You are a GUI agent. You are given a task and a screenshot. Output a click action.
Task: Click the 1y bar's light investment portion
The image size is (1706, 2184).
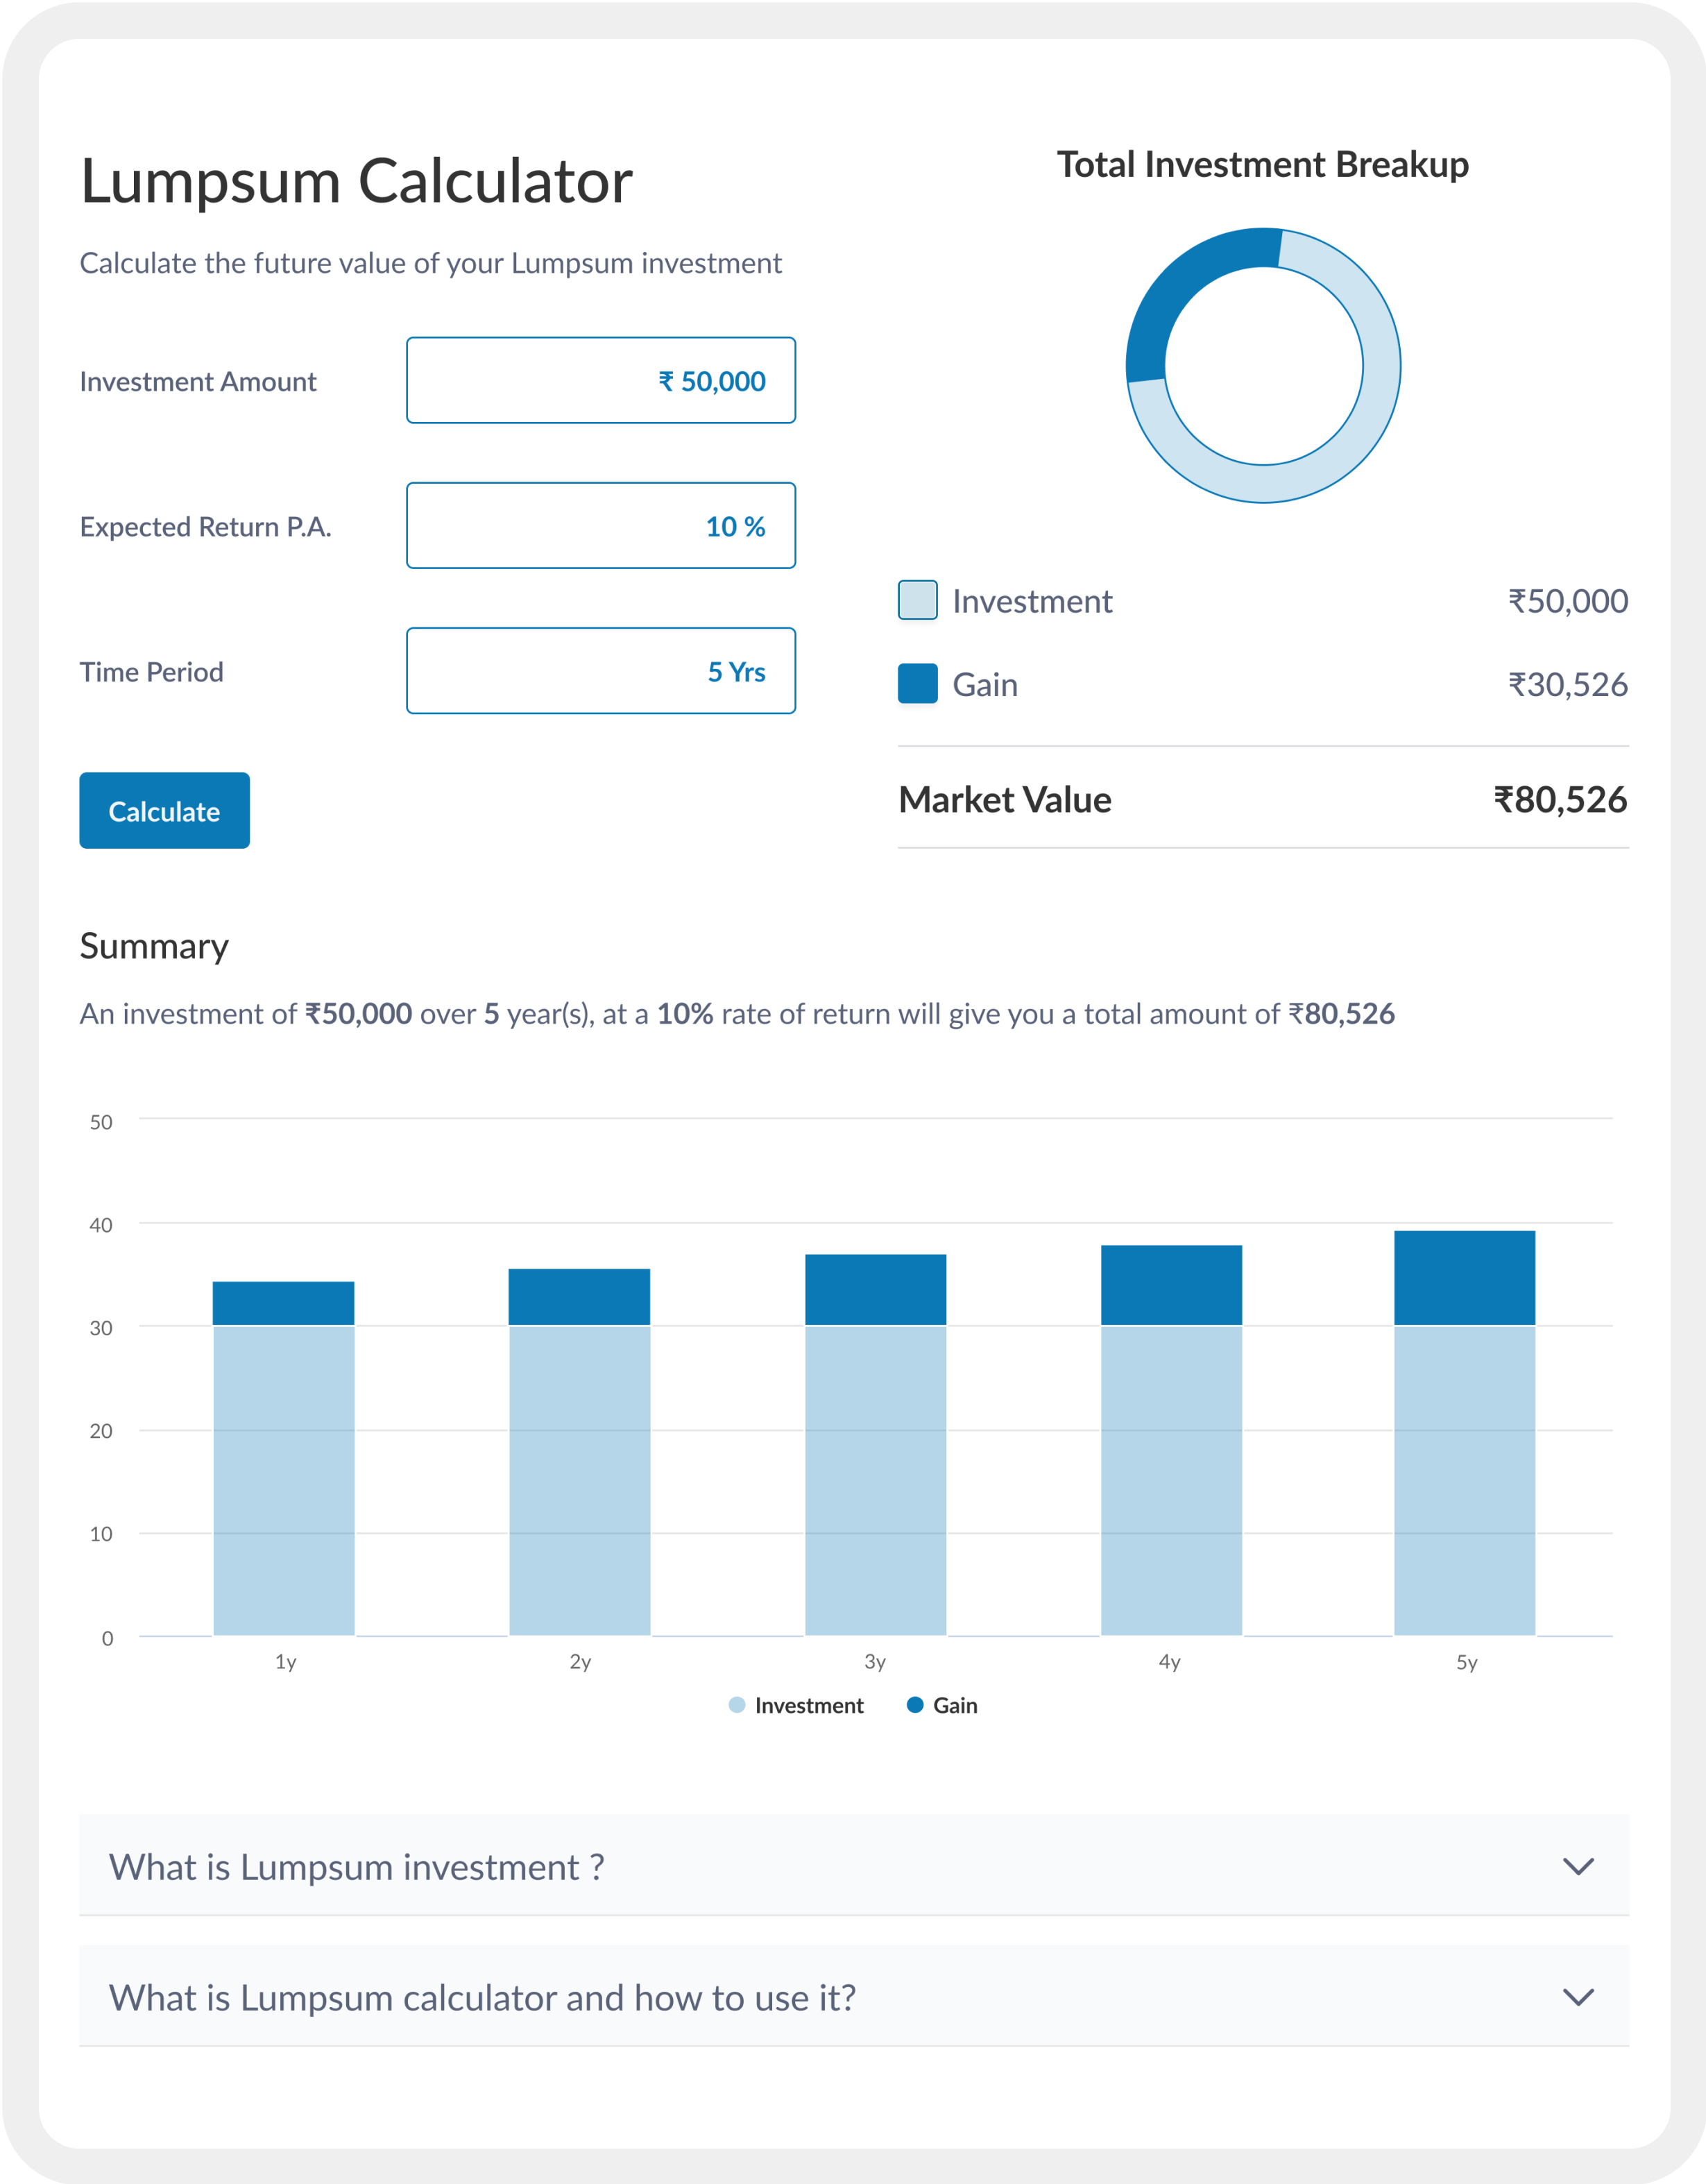(284, 1480)
